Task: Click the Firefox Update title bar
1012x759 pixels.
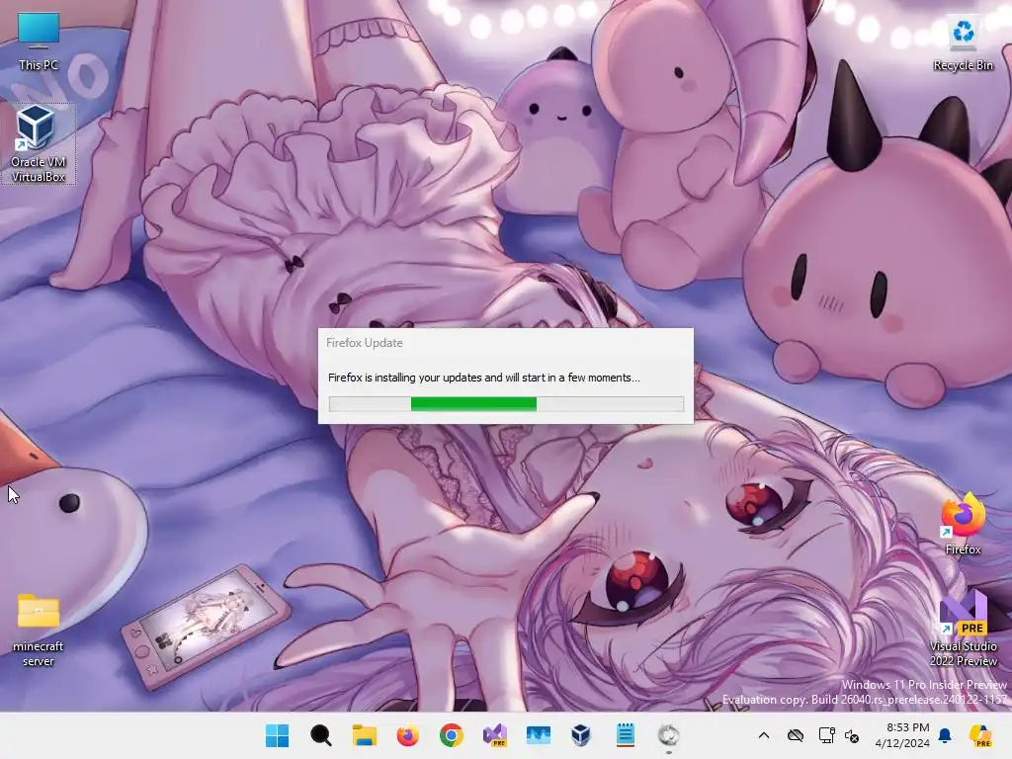Action: [x=505, y=343]
